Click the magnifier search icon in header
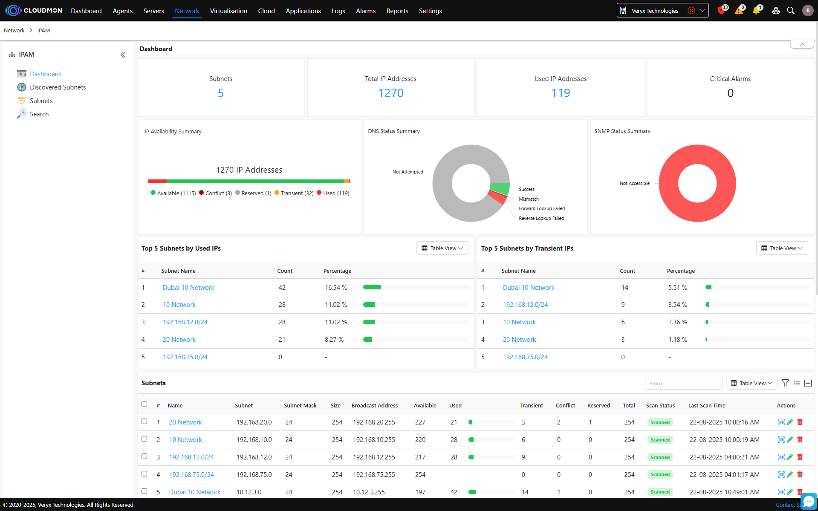 790,11
